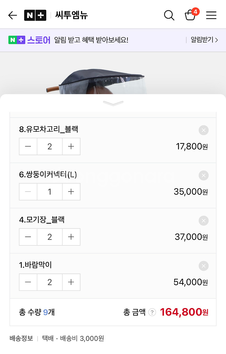
Task: Remove the 1.바람막이 item
Action: click(x=203, y=266)
